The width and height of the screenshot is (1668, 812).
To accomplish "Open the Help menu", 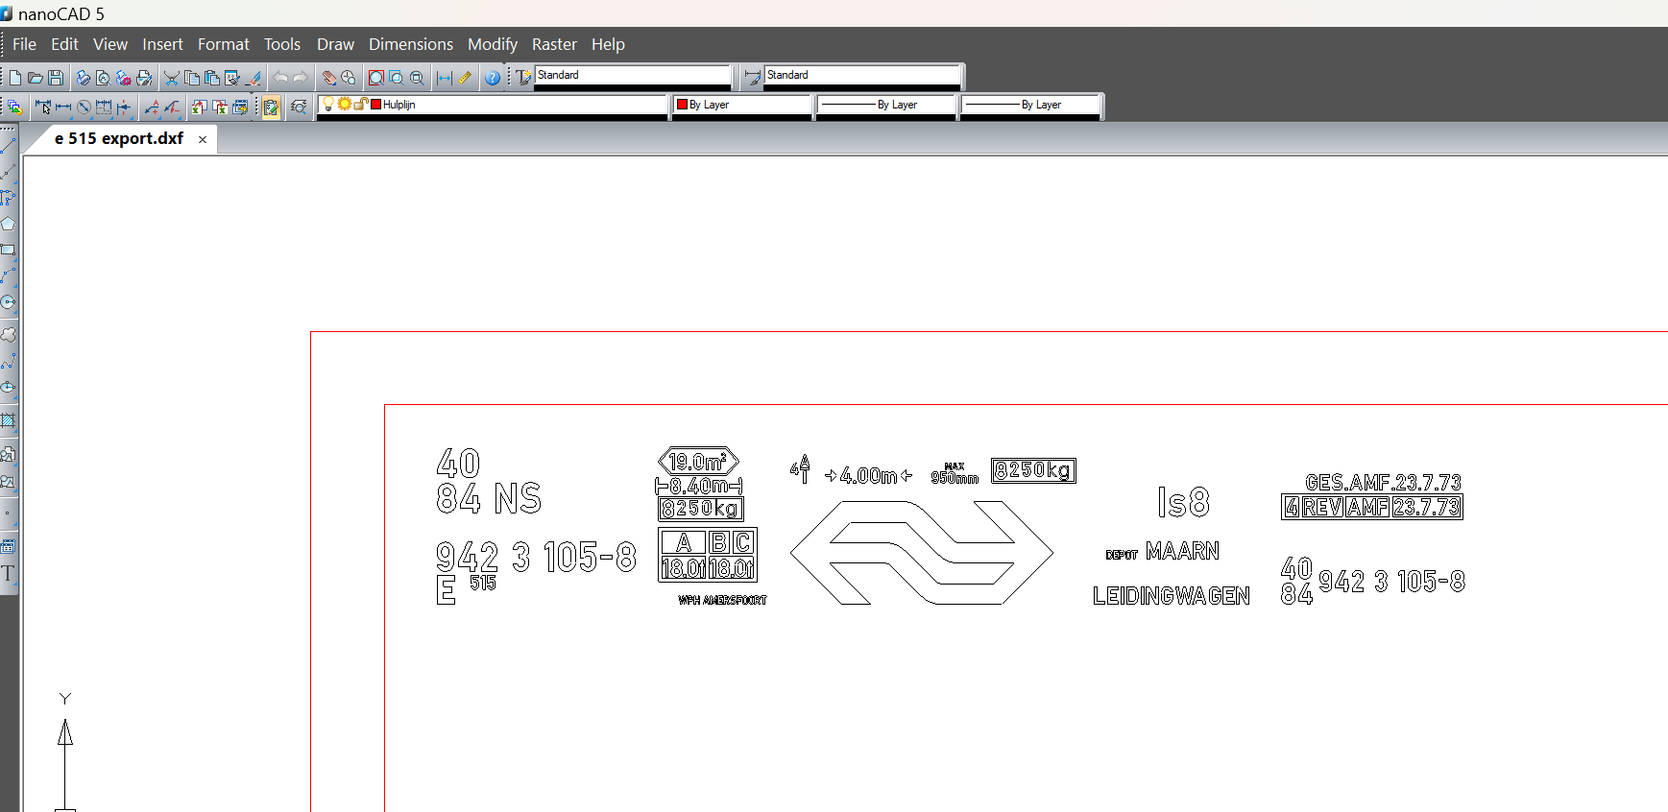I will [608, 44].
